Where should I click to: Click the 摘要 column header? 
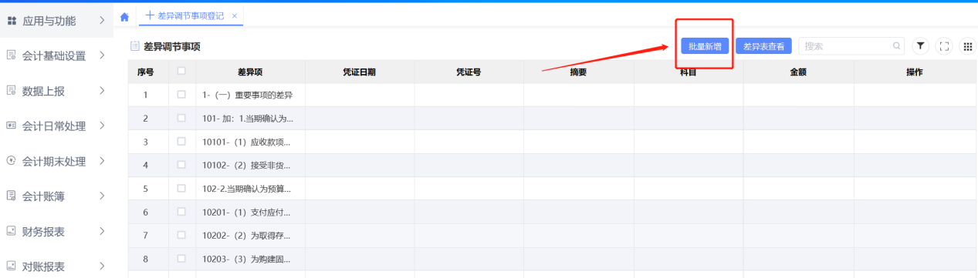coord(579,72)
